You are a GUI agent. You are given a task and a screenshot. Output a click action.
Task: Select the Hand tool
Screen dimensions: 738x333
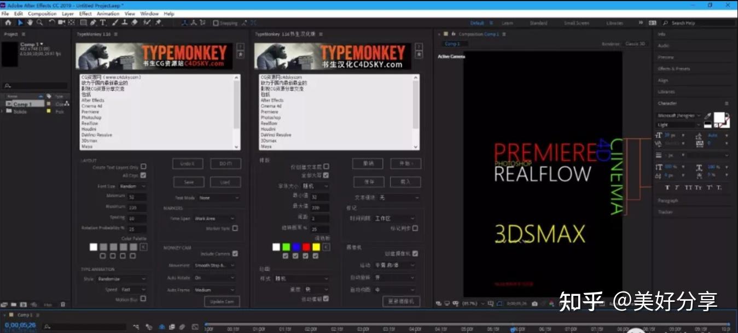pos(30,22)
